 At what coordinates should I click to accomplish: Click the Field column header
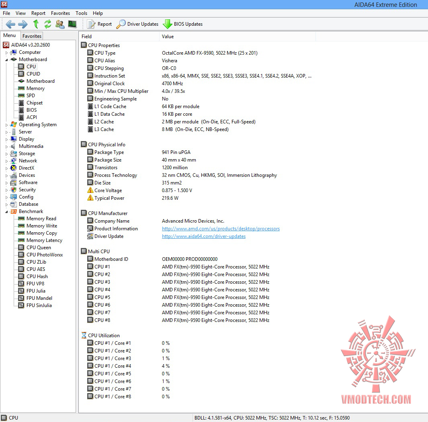point(119,36)
